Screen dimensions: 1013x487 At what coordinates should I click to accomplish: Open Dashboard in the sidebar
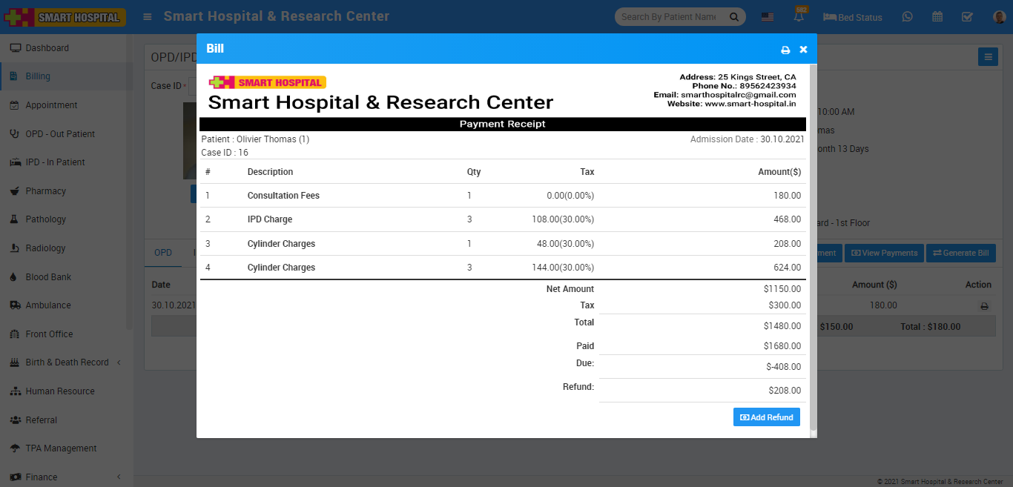pos(47,48)
